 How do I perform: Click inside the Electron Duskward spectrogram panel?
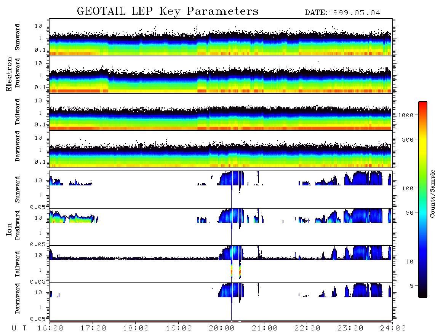click(221, 74)
